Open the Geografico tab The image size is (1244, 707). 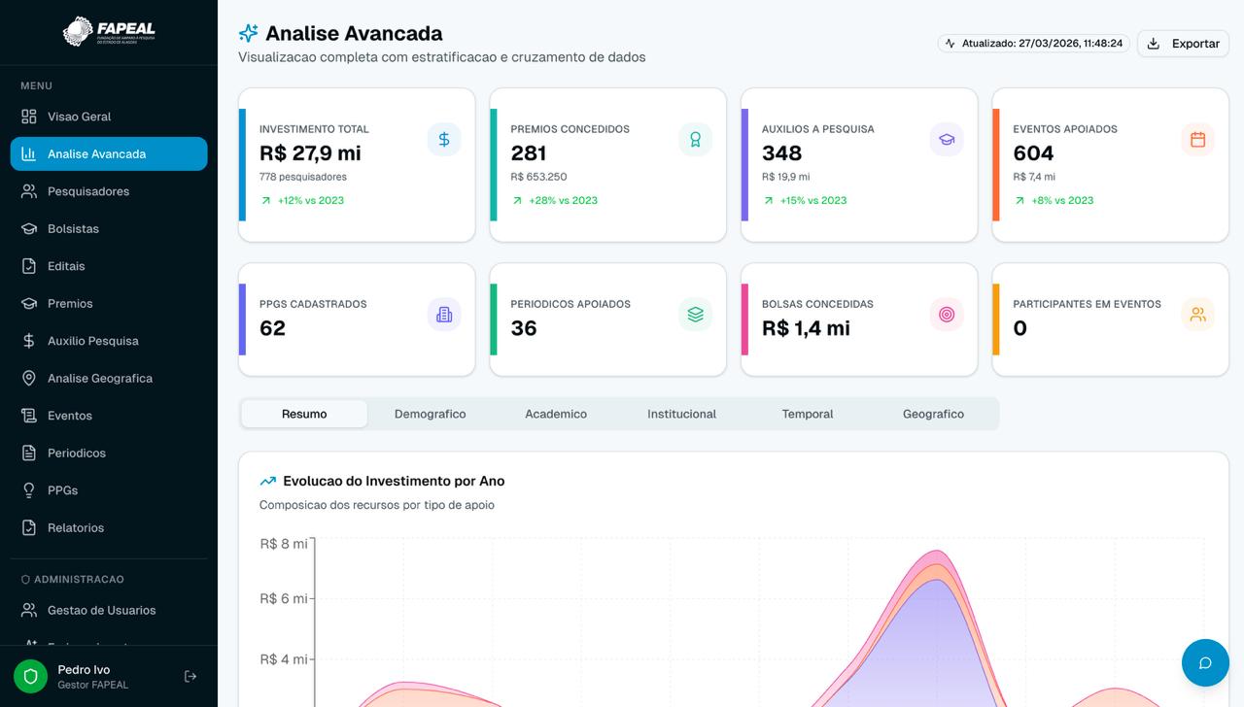[933, 414]
